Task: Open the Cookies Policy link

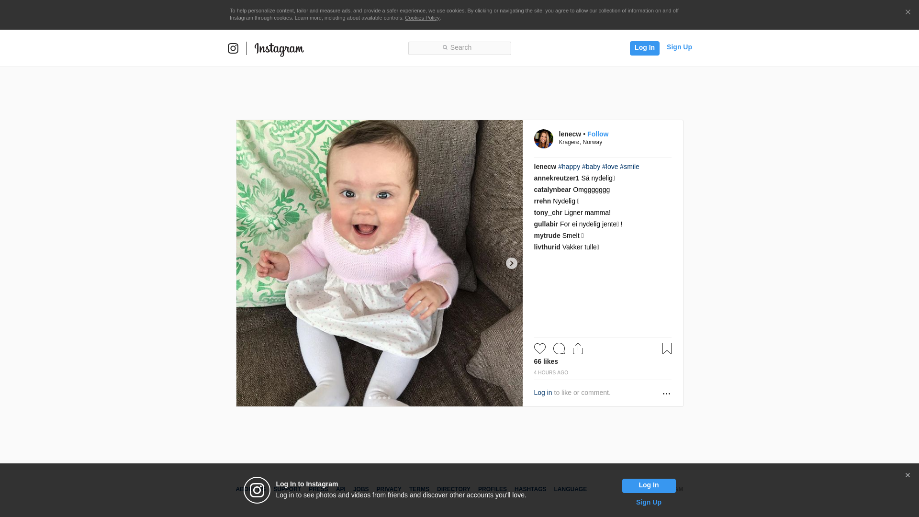Action: (422, 18)
